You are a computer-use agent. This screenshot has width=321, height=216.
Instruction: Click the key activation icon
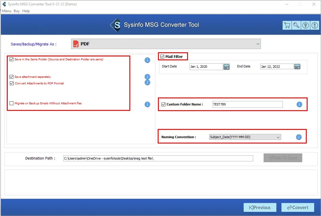(x=296, y=25)
